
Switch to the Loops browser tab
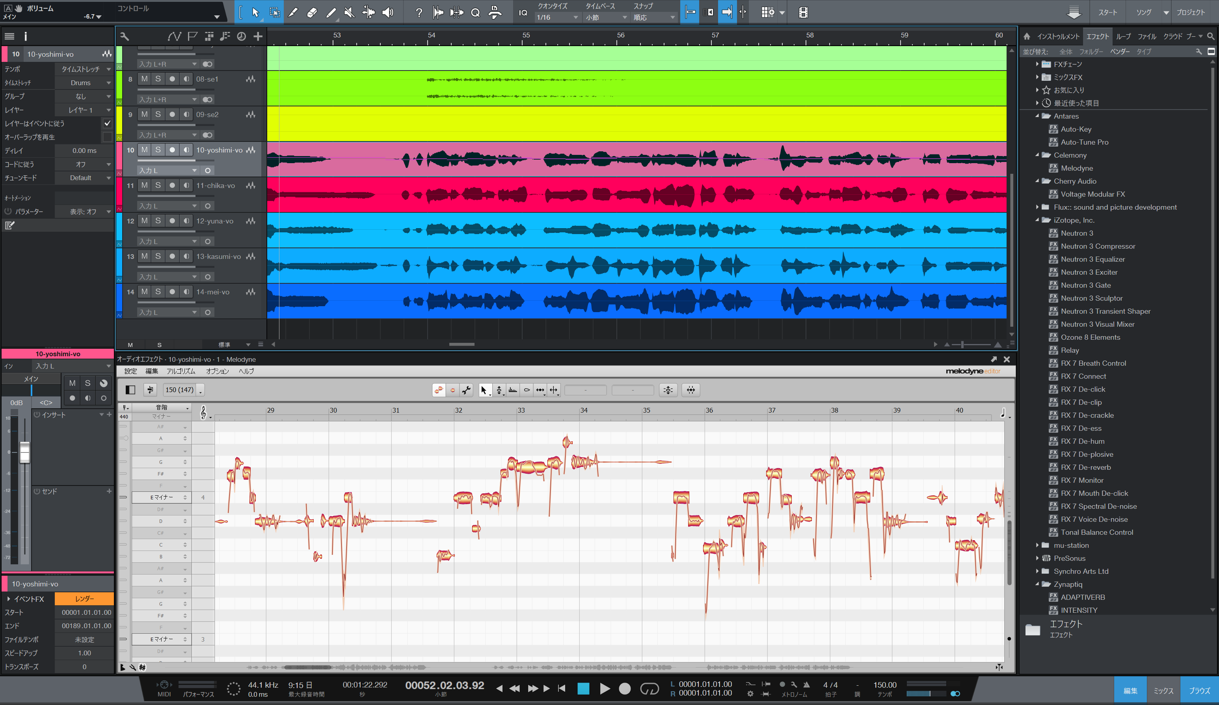tap(1123, 36)
